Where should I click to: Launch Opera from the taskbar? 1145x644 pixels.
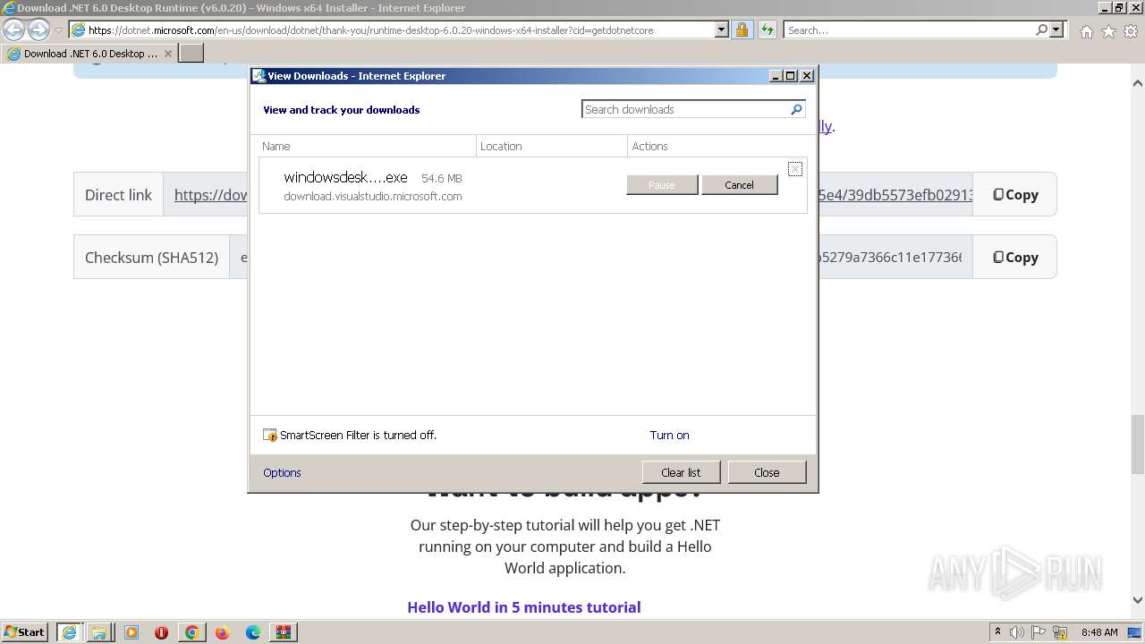(x=161, y=632)
